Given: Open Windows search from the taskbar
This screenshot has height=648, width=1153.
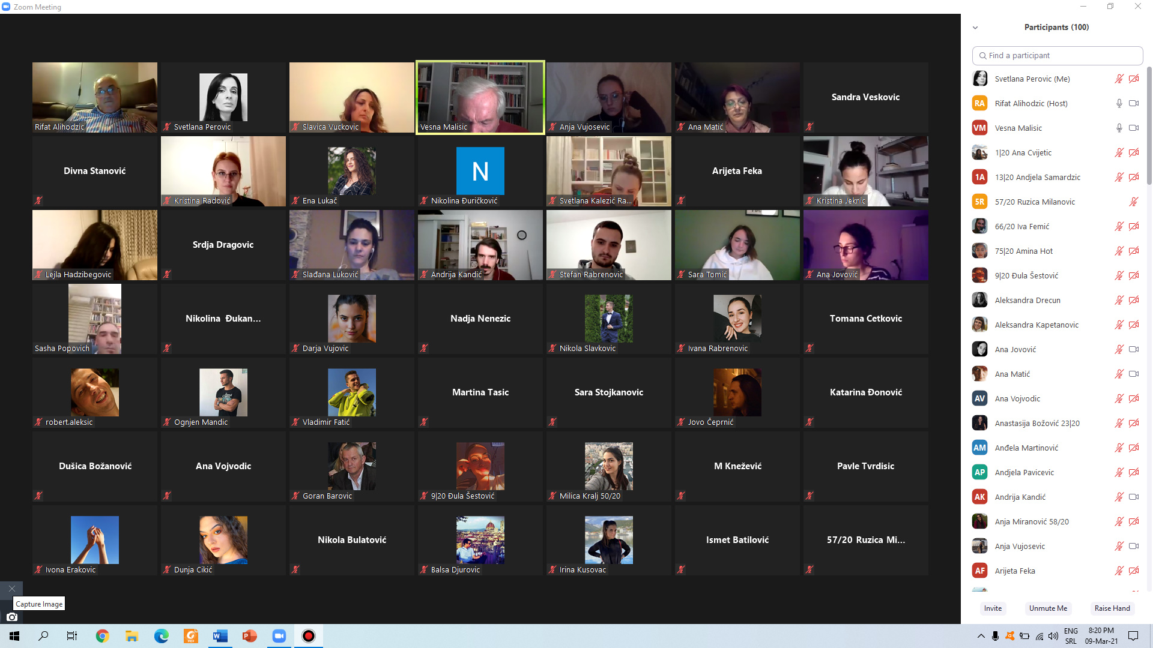Looking at the screenshot, I should click(x=44, y=636).
